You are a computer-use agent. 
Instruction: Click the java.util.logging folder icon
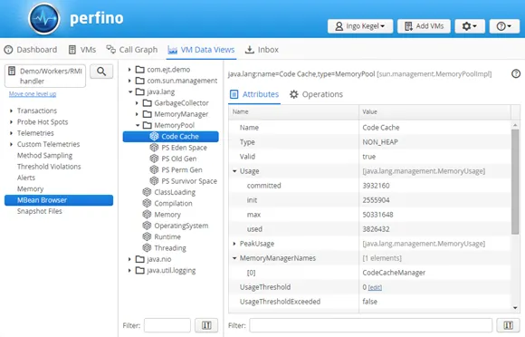point(140,270)
